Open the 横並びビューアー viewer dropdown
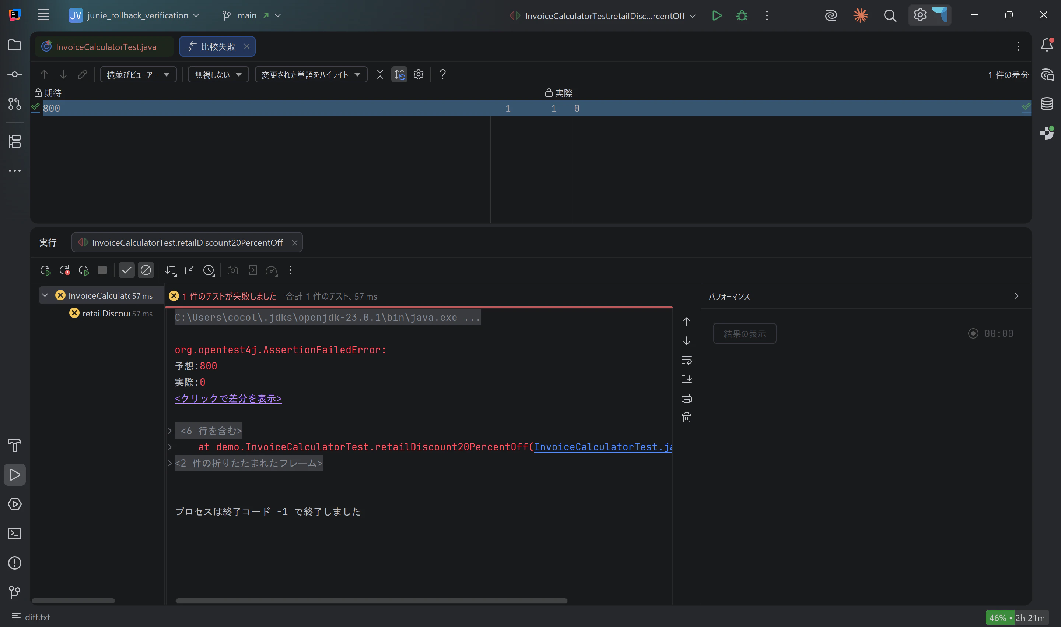 click(138, 74)
